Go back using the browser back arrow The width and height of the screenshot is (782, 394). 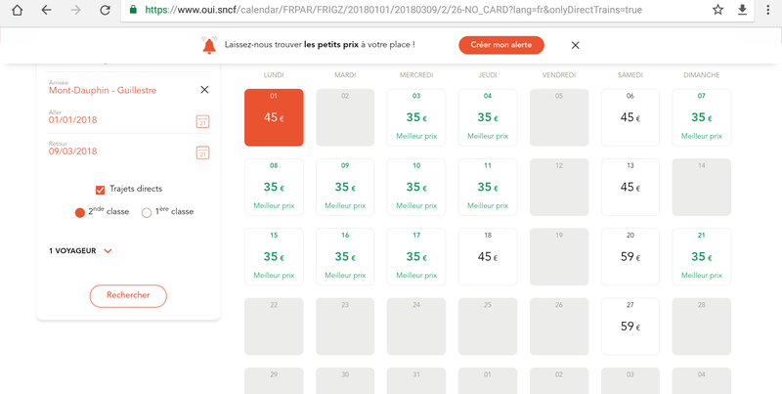coord(47,10)
